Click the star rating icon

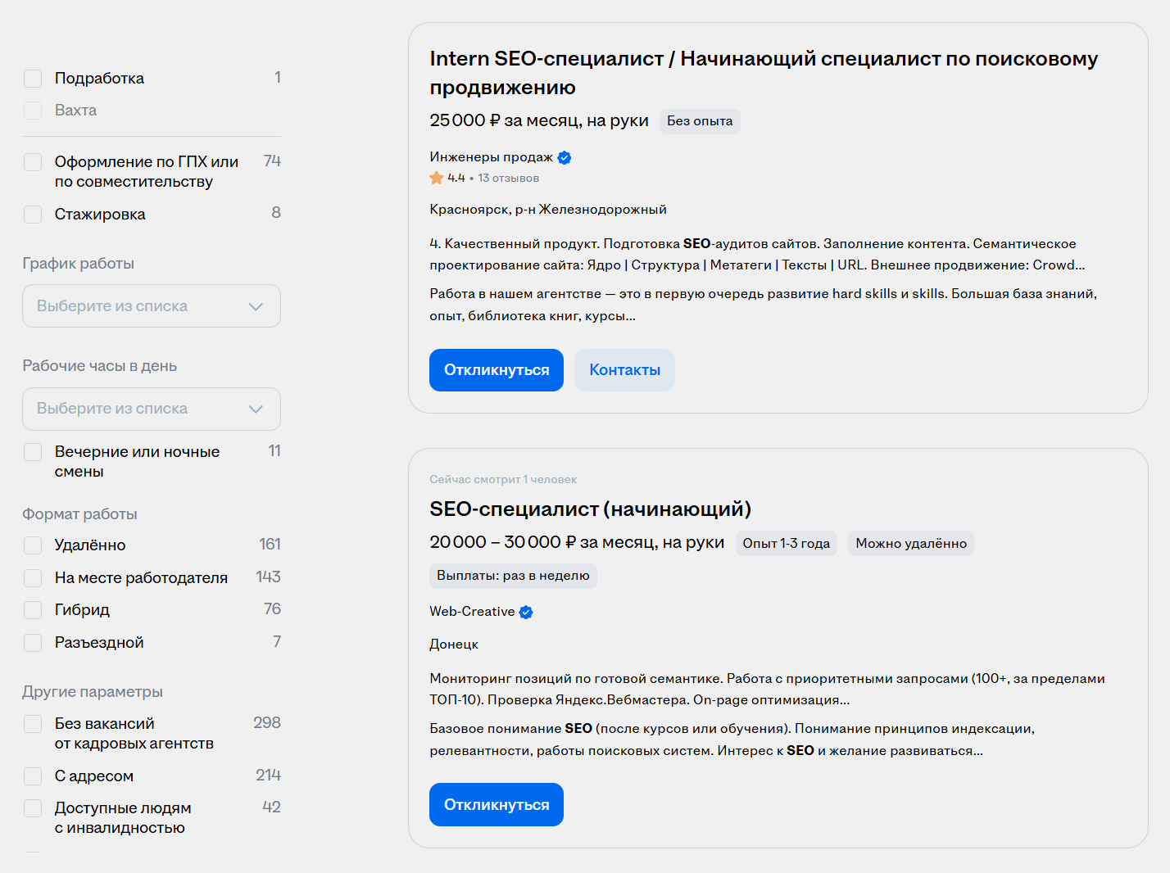pos(437,178)
